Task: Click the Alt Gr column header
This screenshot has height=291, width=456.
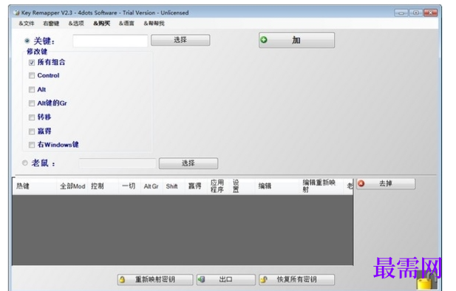Action: (152, 186)
